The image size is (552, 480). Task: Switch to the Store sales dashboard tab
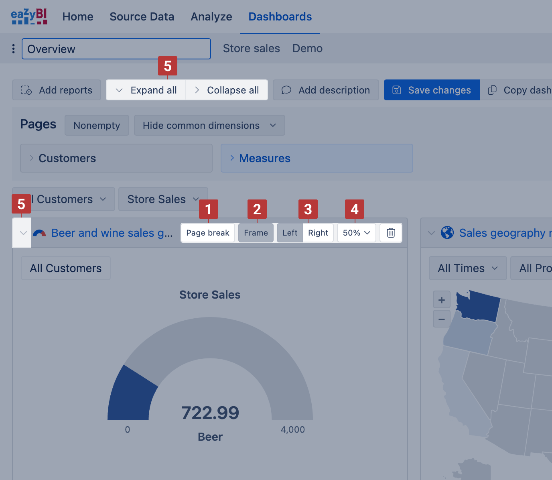(x=252, y=48)
